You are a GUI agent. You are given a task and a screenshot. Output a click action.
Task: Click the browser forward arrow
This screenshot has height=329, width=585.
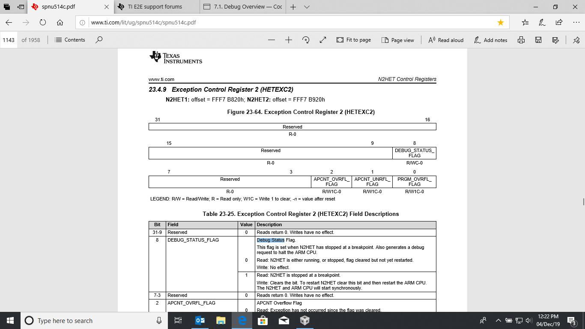pos(26,22)
